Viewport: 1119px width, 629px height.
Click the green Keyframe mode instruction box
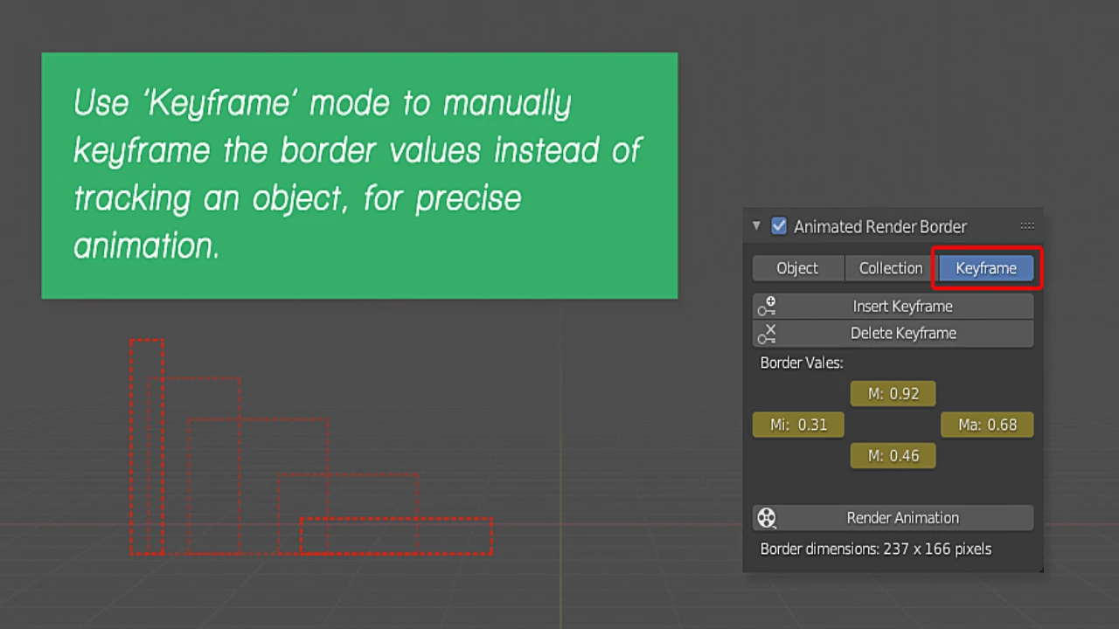(x=359, y=175)
